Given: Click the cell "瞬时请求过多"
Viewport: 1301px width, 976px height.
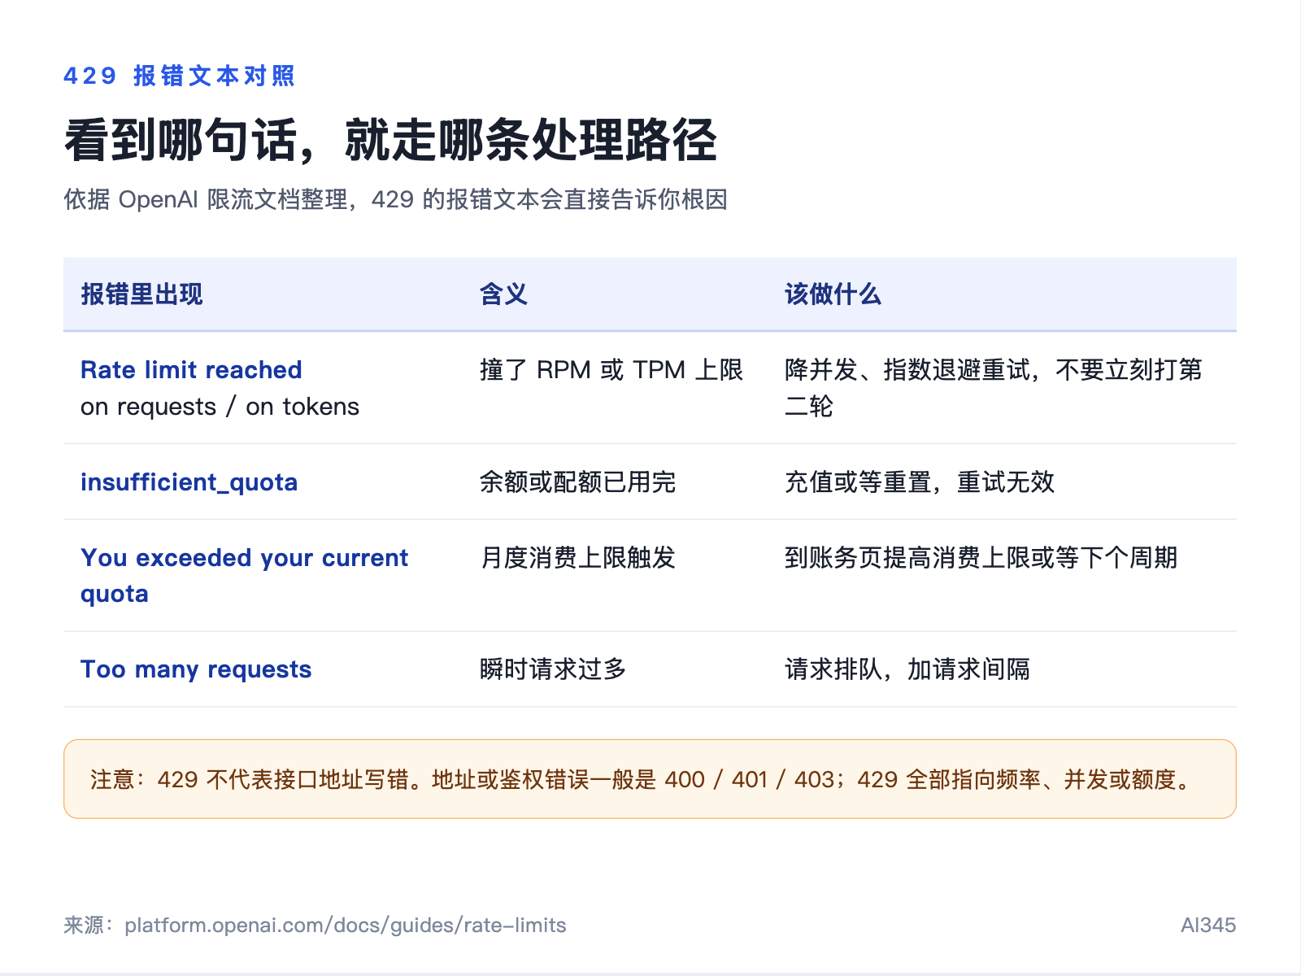Looking at the screenshot, I should pos(553,669).
